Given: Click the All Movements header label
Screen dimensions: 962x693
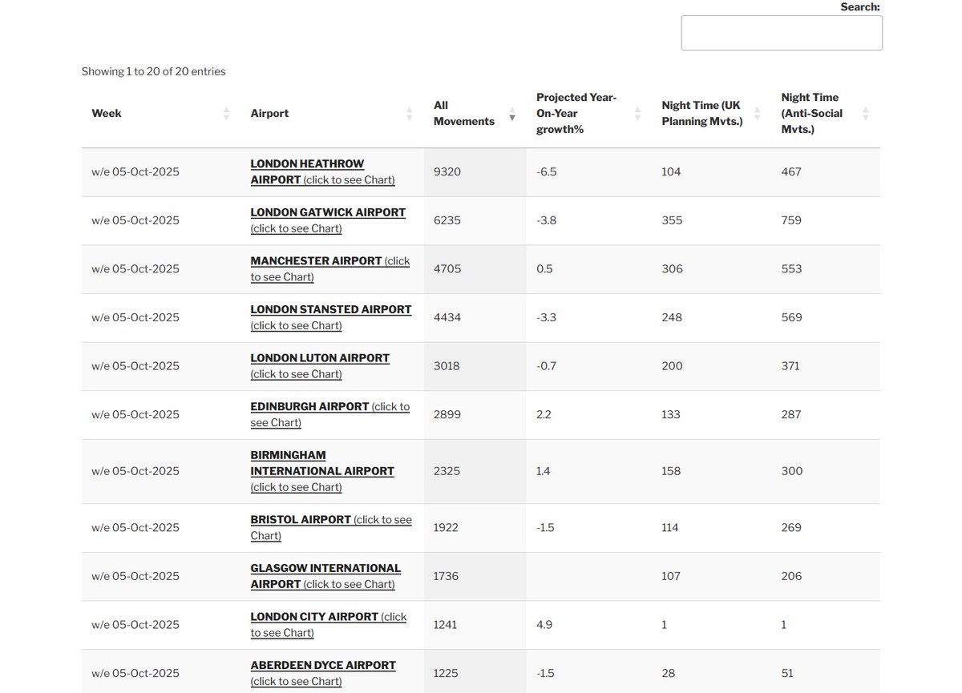Looking at the screenshot, I should pos(464,114).
